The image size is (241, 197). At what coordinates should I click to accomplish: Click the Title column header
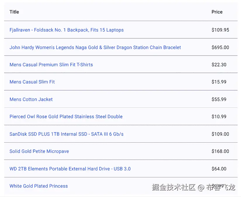(x=14, y=12)
